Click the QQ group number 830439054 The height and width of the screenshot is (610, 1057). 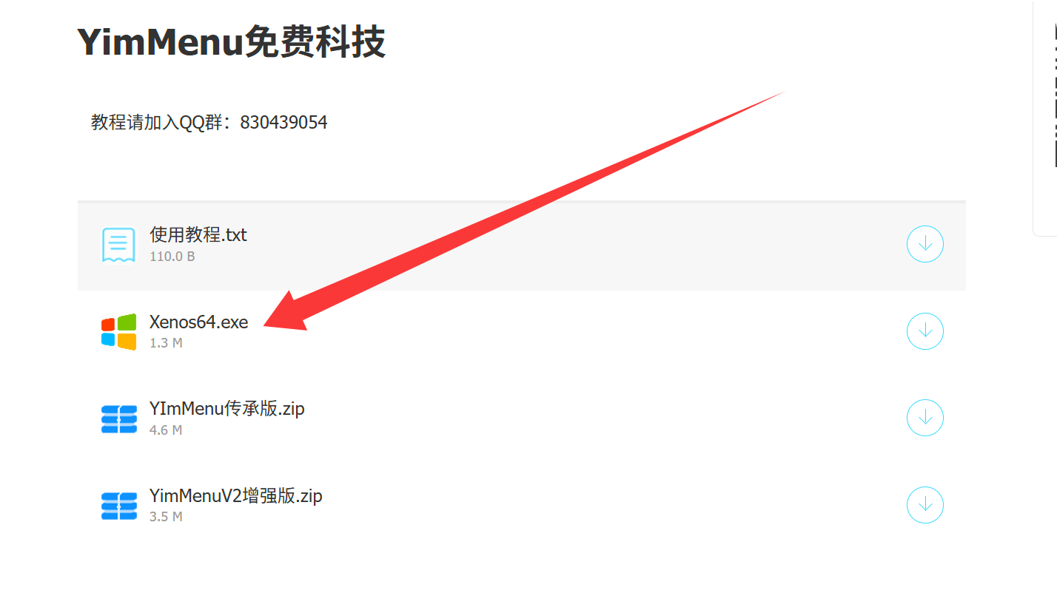(x=283, y=122)
